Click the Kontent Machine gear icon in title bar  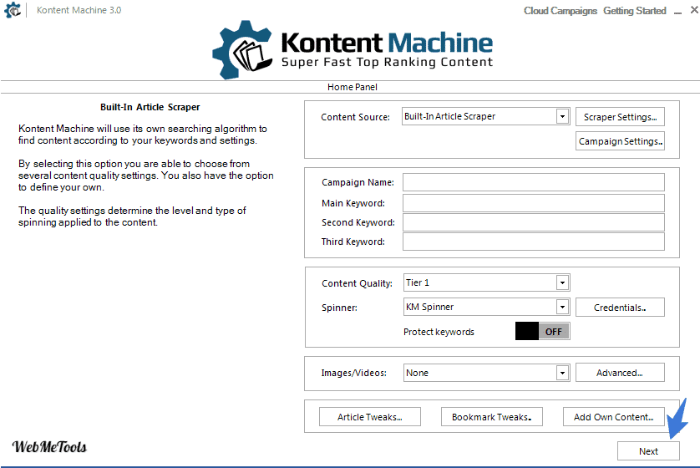(13, 10)
